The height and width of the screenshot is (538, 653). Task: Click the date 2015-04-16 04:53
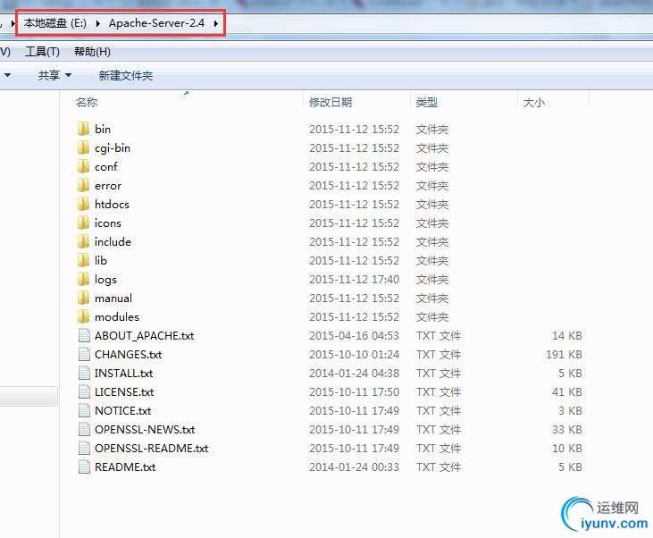(354, 336)
